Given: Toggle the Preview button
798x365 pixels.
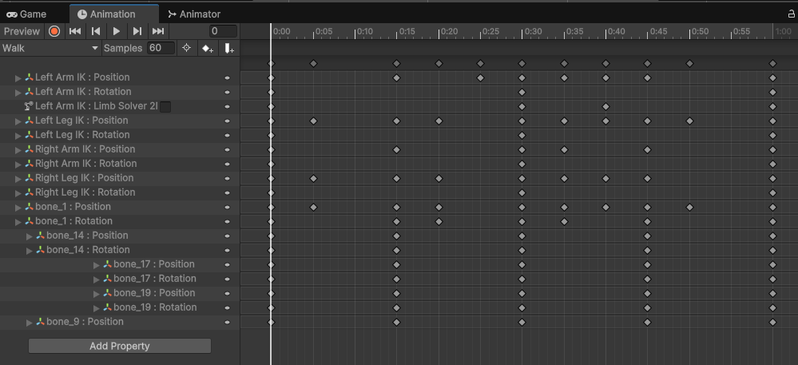Looking at the screenshot, I should point(22,31).
